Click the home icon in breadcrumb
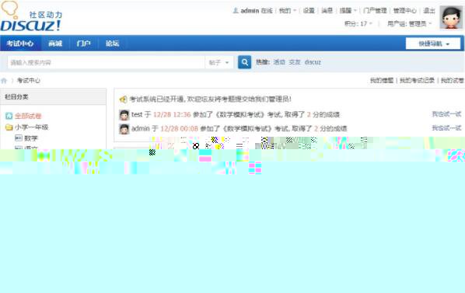 (x=4, y=81)
